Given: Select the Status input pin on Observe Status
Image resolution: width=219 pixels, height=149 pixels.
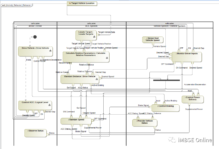Looking at the screenshot, I should [48, 135].
